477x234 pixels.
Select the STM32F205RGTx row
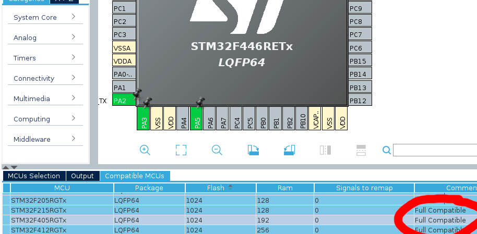[x=240, y=201]
